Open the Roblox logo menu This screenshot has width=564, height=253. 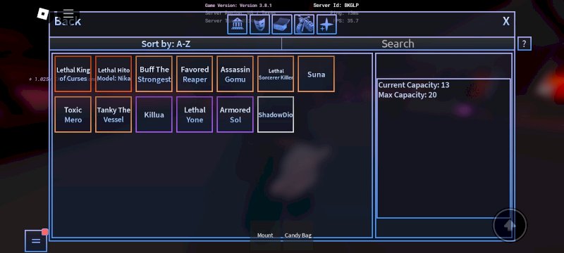(x=43, y=14)
